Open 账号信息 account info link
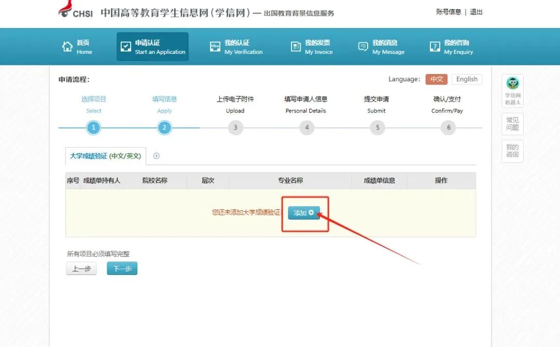The image size is (560, 347). click(448, 12)
